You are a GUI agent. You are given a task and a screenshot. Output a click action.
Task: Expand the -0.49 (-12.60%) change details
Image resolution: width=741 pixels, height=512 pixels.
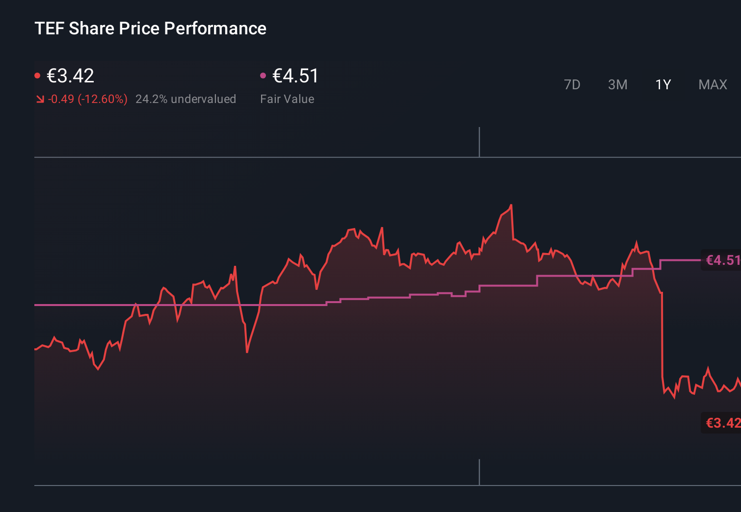tap(88, 99)
